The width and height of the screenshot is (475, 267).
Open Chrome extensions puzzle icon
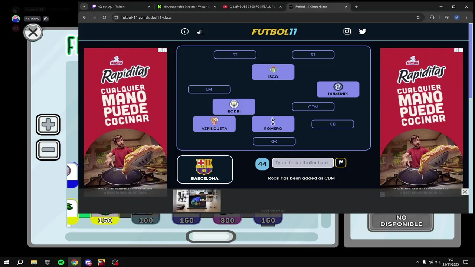point(432,17)
